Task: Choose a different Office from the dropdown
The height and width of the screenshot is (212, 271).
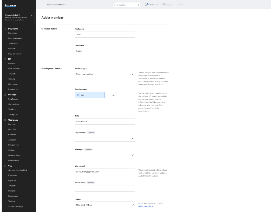Action: coord(105,205)
